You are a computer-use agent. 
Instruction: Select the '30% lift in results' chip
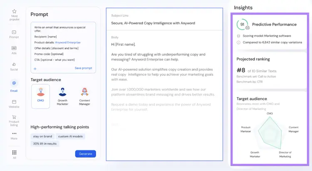tap(45, 144)
